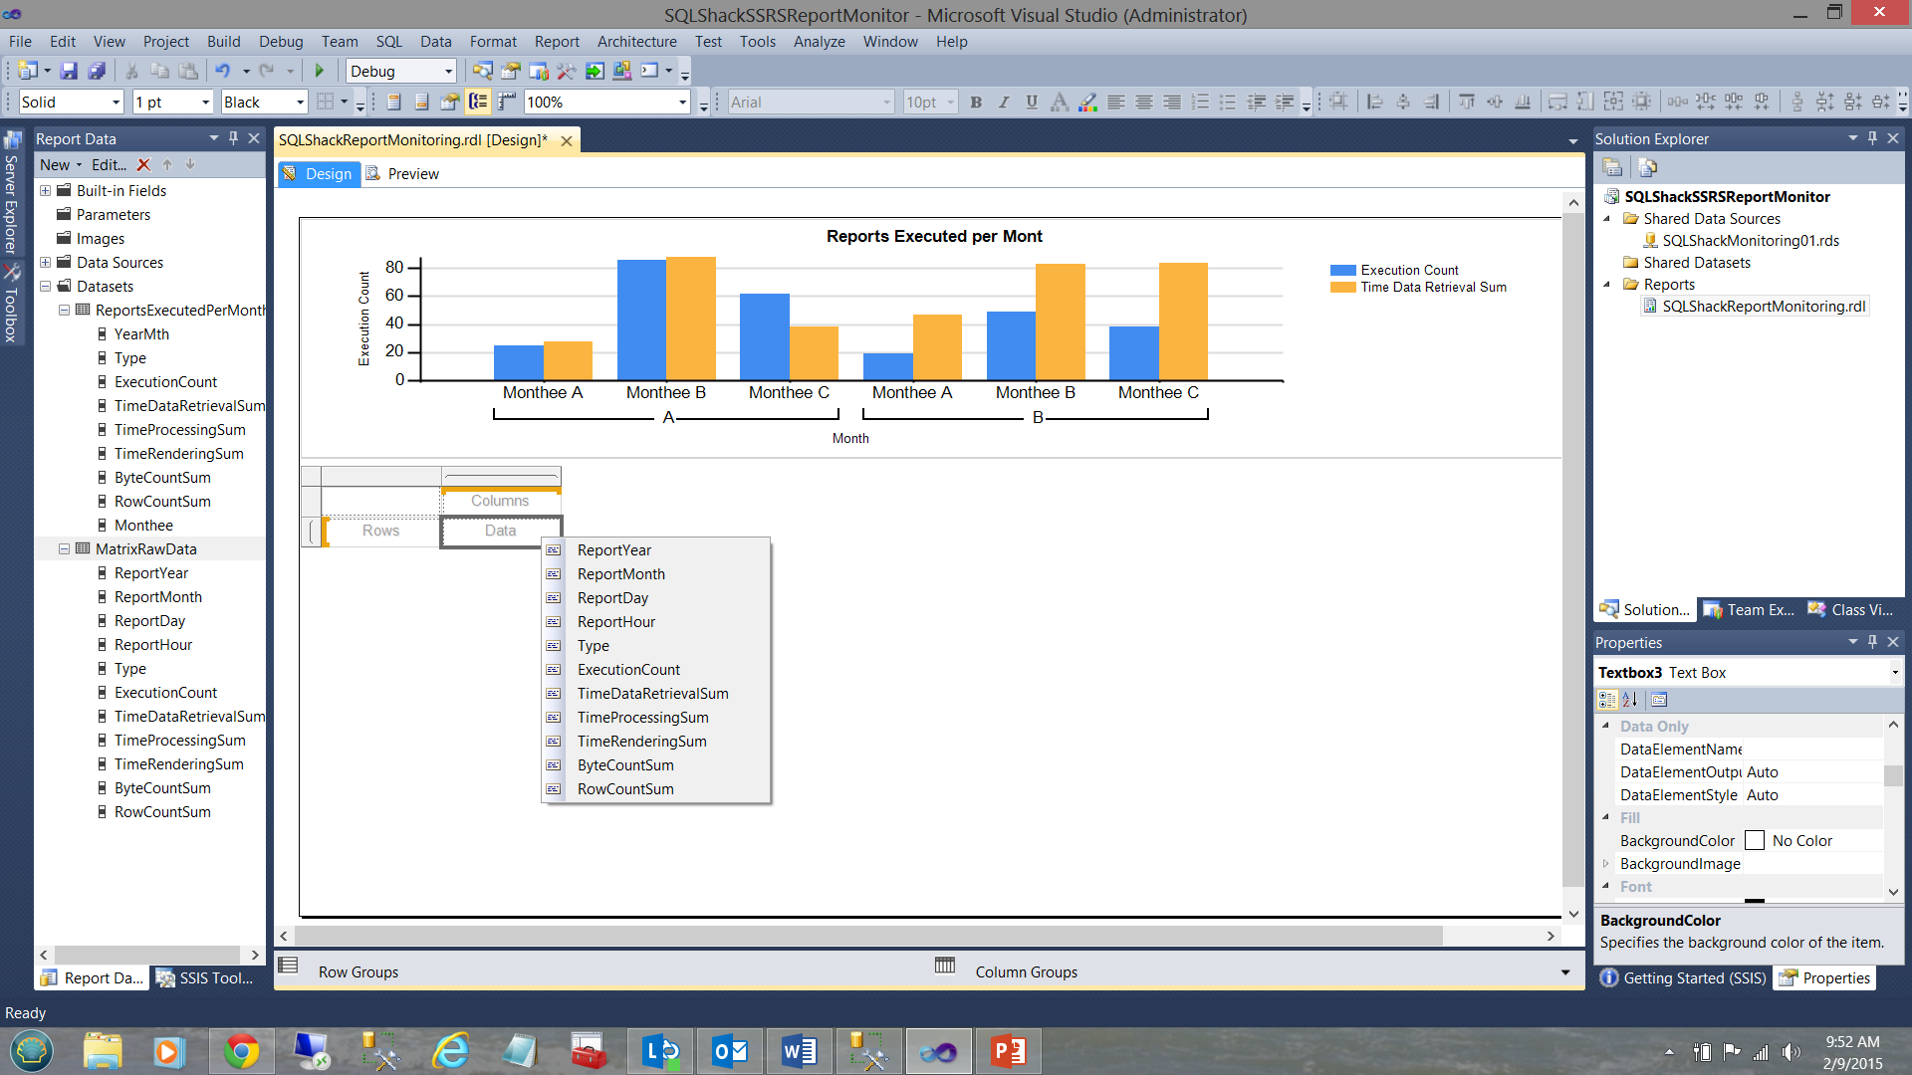This screenshot has height=1075, width=1912.
Task: Toggle the Ruler button in the report toolbar
Action: pos(507,102)
